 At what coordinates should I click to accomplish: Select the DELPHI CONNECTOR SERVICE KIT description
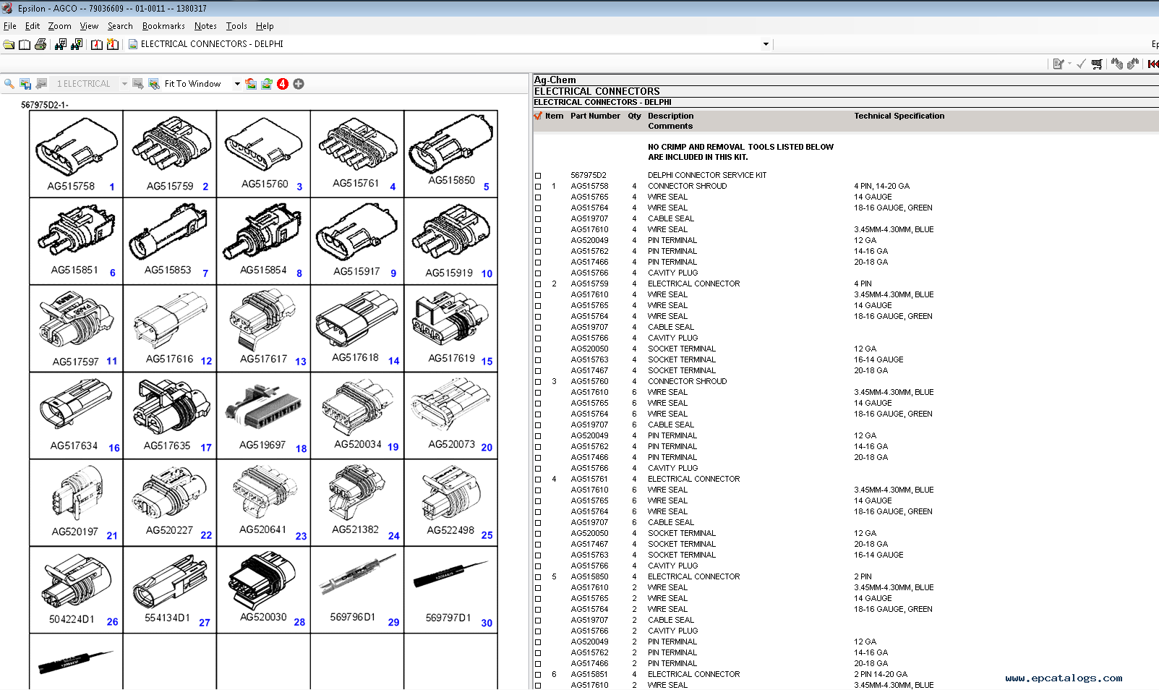pyautogui.click(x=707, y=176)
